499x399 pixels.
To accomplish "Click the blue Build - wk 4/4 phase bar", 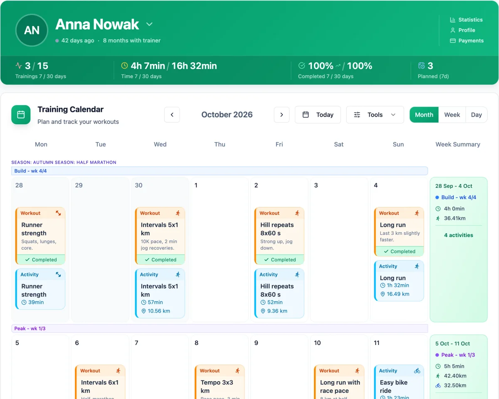I will (220, 171).
